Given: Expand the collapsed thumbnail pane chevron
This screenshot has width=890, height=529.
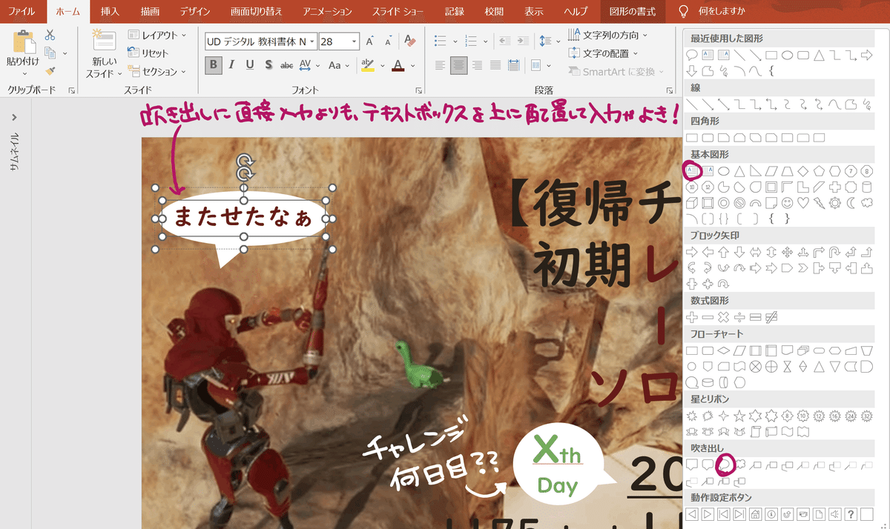Looking at the screenshot, I should click(15, 117).
